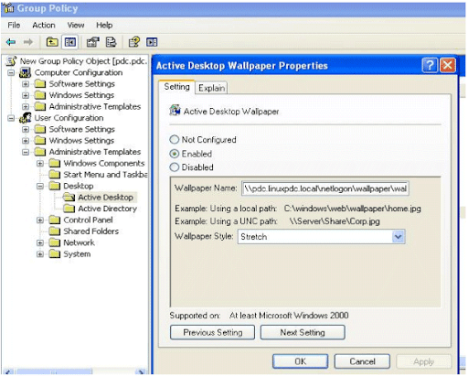Click the Next Setting button
468x376 pixels.
pyautogui.click(x=303, y=332)
